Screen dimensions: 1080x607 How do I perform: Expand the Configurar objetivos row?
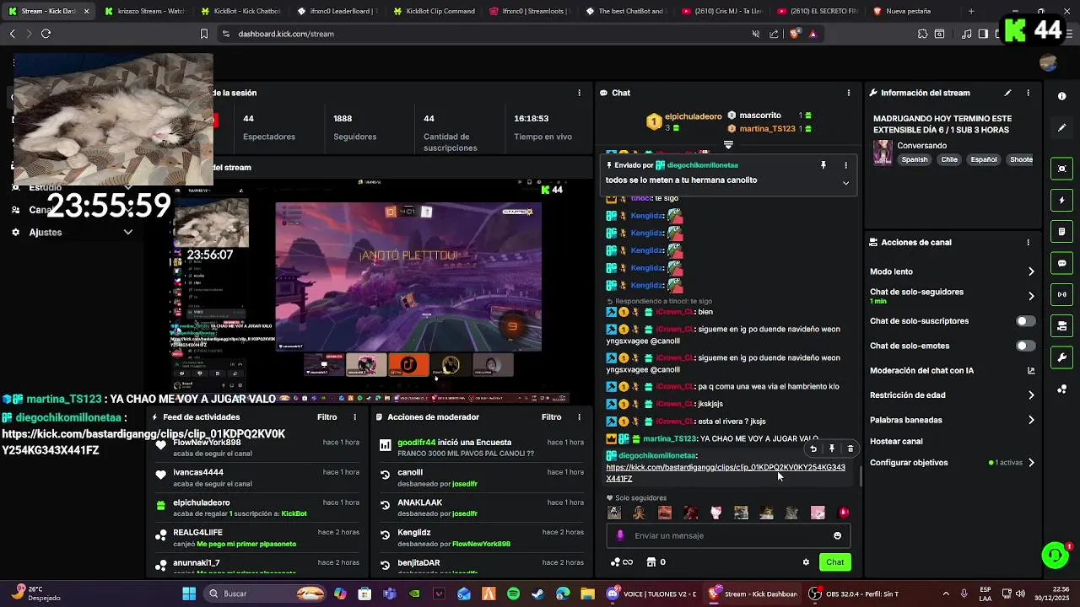tap(952, 463)
